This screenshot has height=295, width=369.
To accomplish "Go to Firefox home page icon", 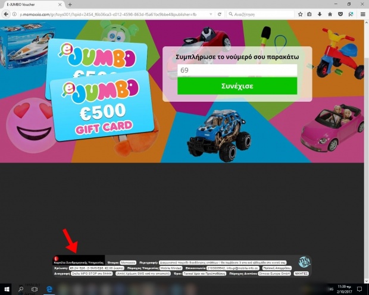I will coord(330,14).
